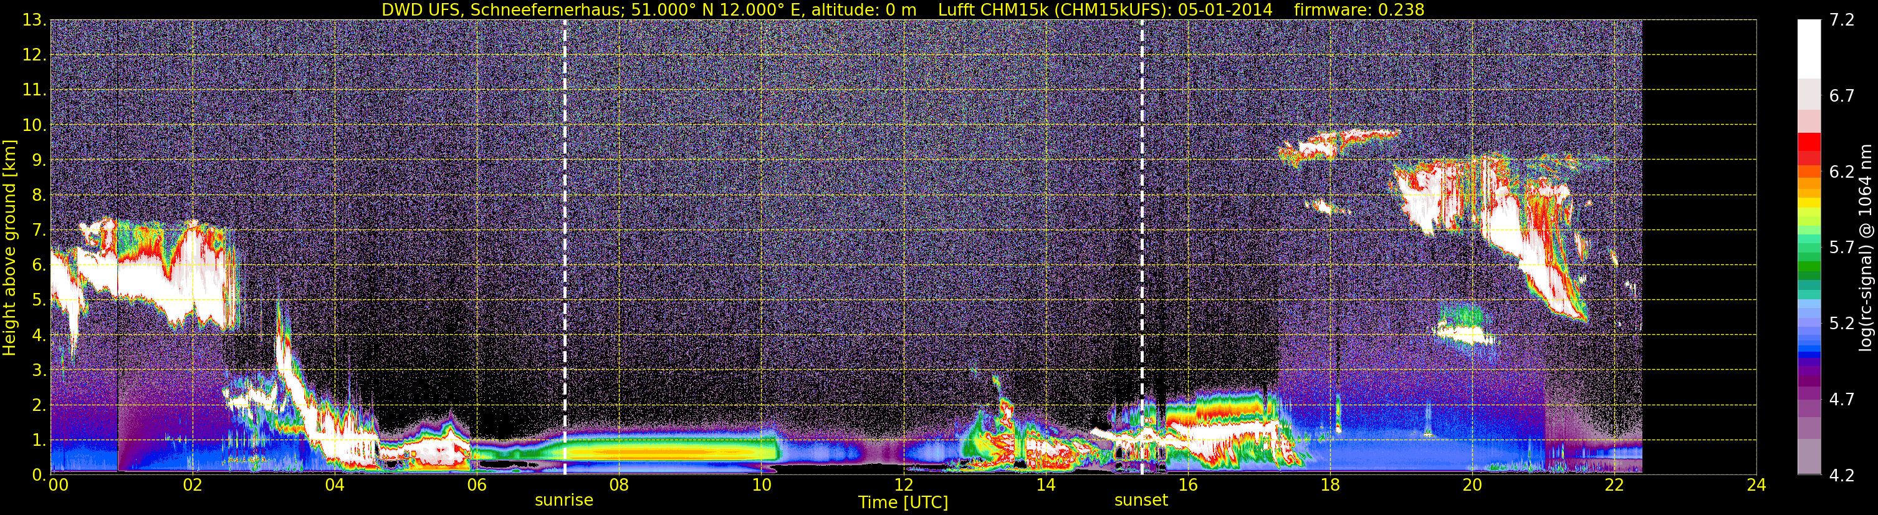The width and height of the screenshot is (1878, 515).
Task: Click the 'Lufft CHM15k (CHM15kUFS): 05-01-2014' label
Action: (1105, 9)
